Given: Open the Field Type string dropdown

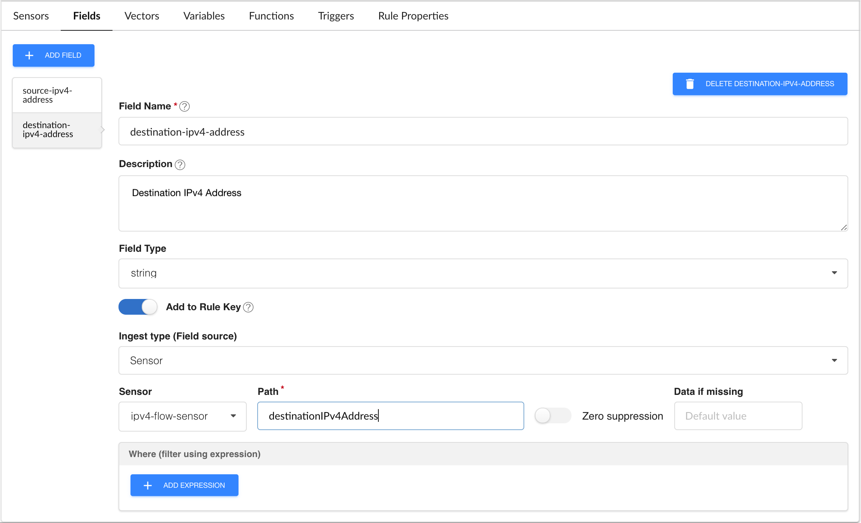Looking at the screenshot, I should pos(483,273).
